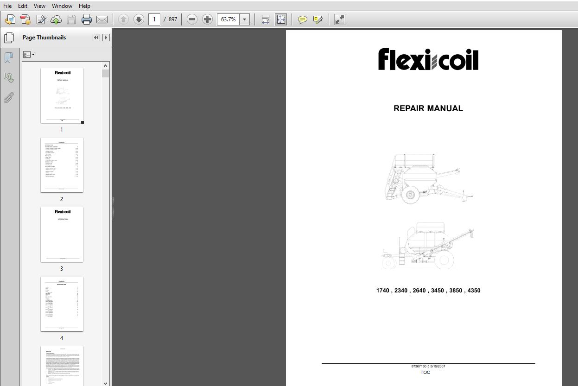Go to next page with down arrow
The width and height of the screenshot is (578, 386).
[x=139, y=19]
